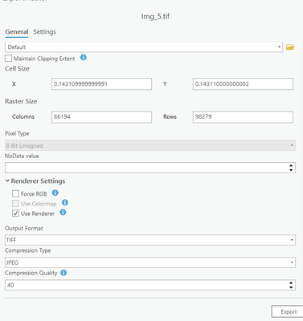The image size is (303, 321).
Task: Decrease NoData value with down arrow
Action: click(x=291, y=170)
